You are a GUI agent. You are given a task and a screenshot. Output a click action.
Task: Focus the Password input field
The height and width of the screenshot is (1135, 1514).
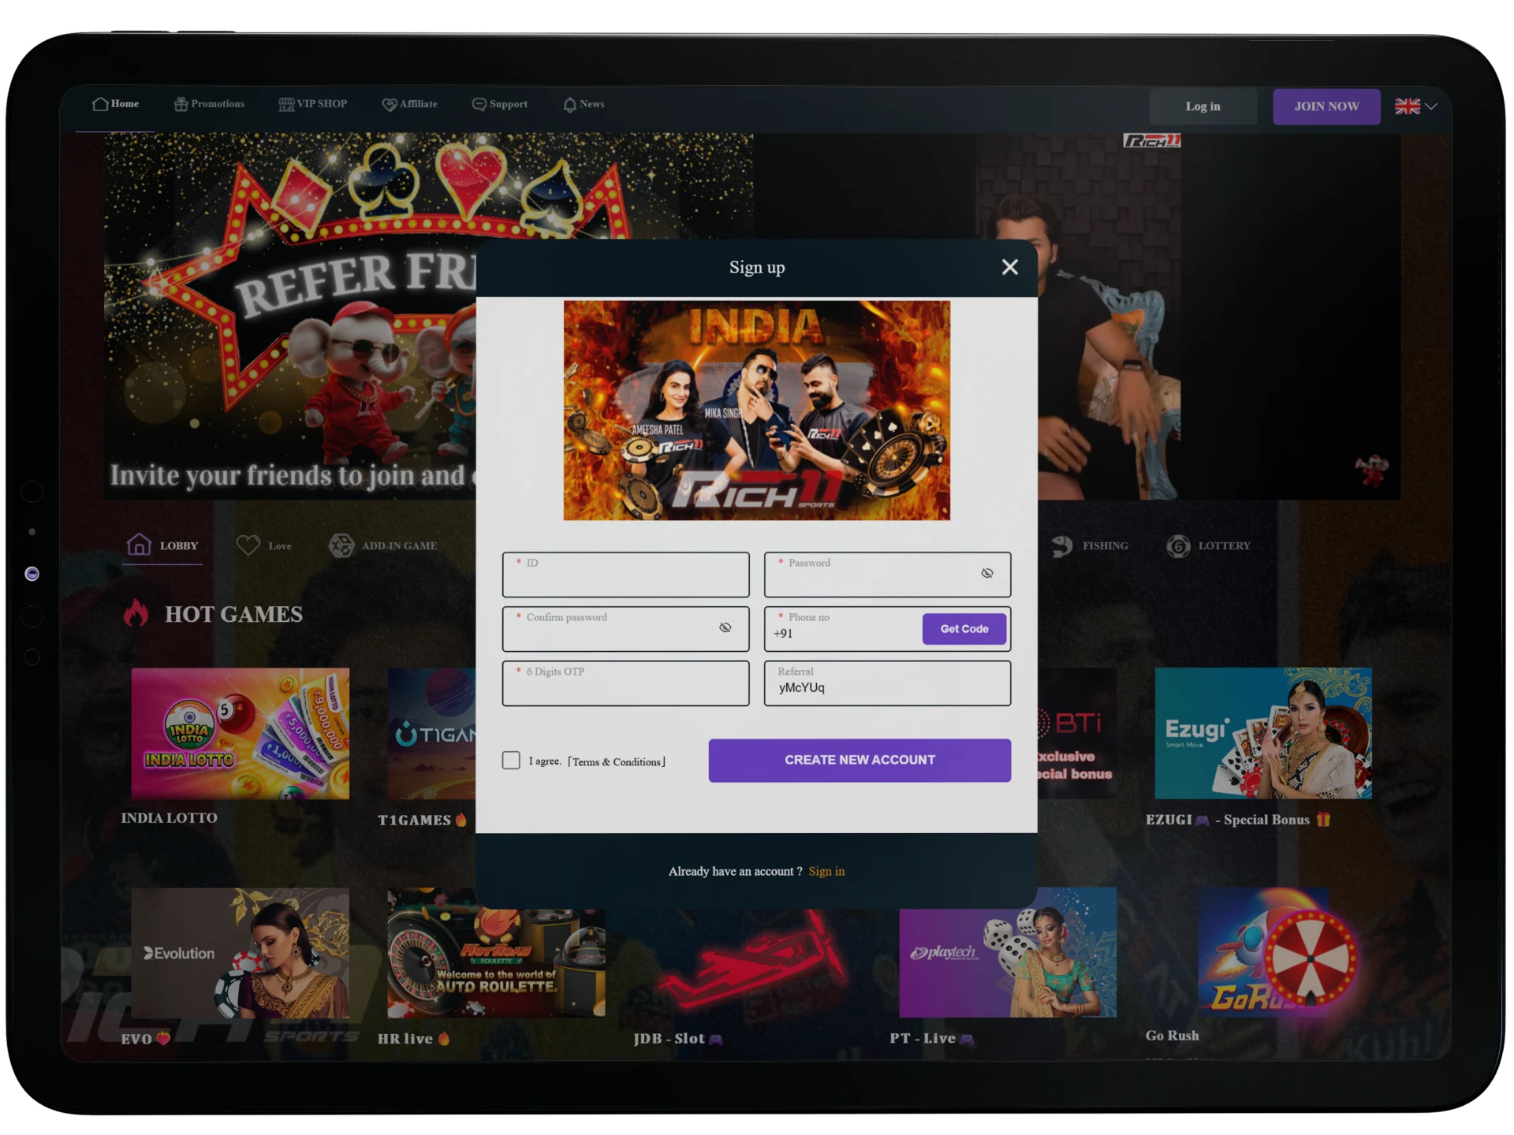(x=887, y=575)
